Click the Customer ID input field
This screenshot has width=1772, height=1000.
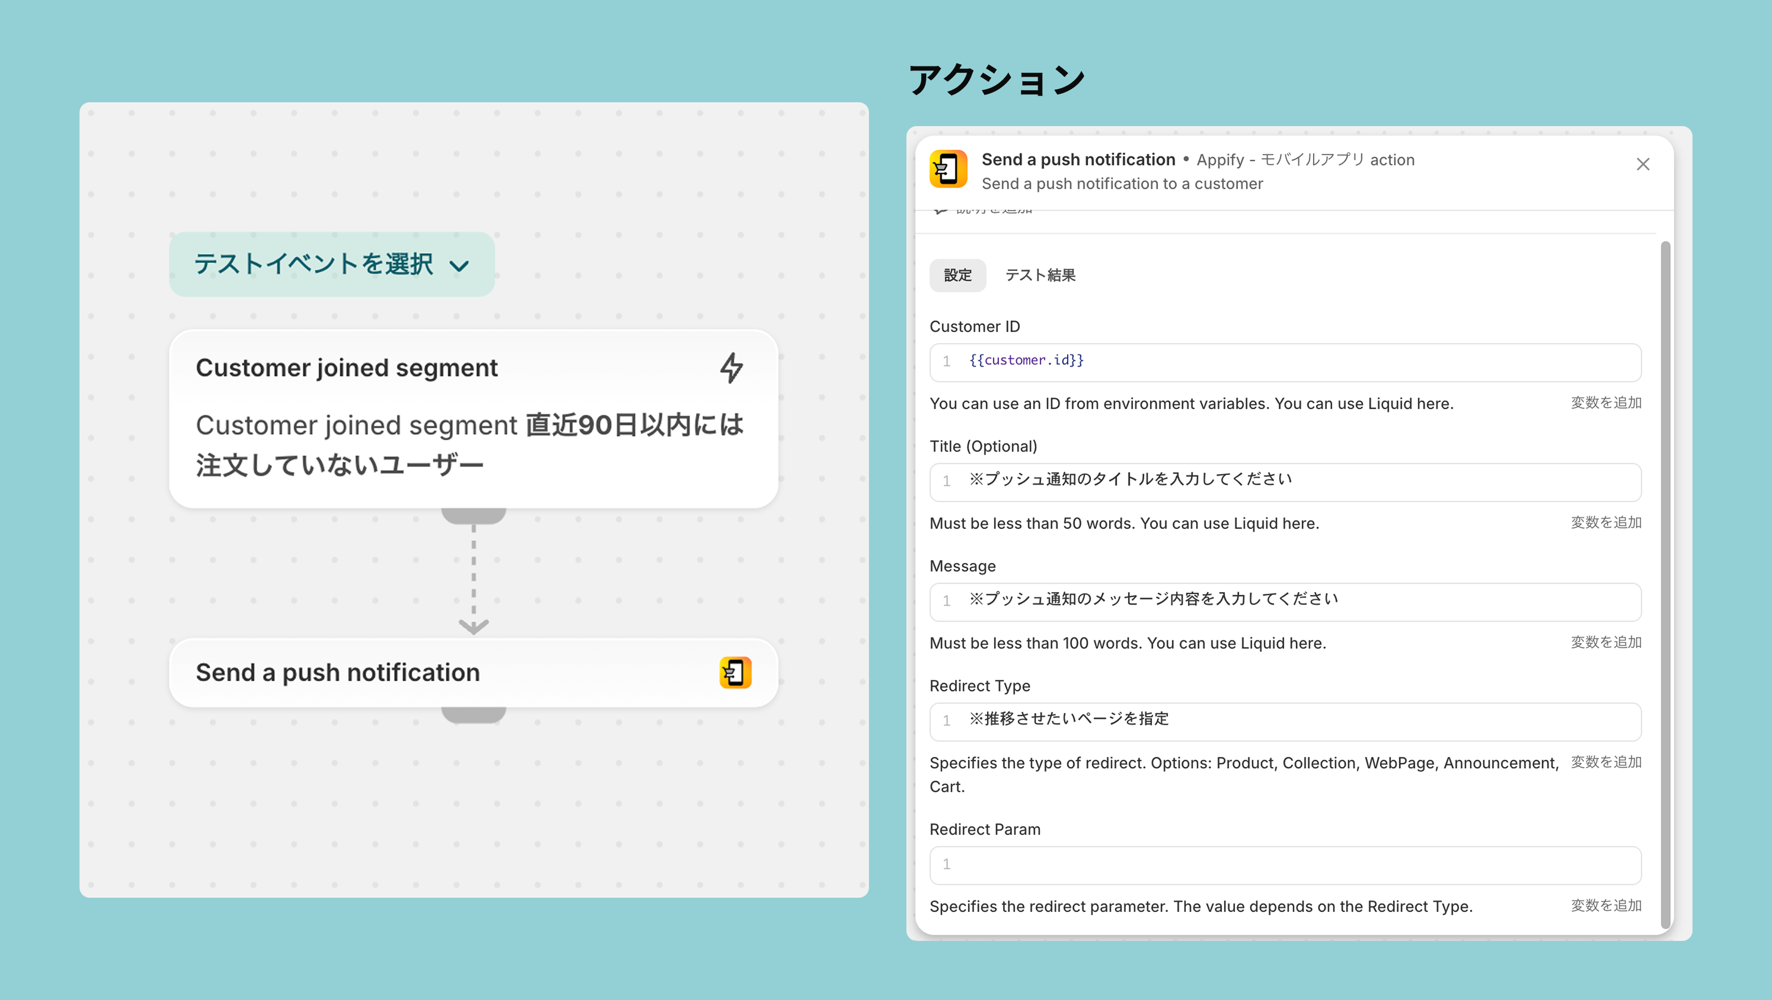[1284, 362]
